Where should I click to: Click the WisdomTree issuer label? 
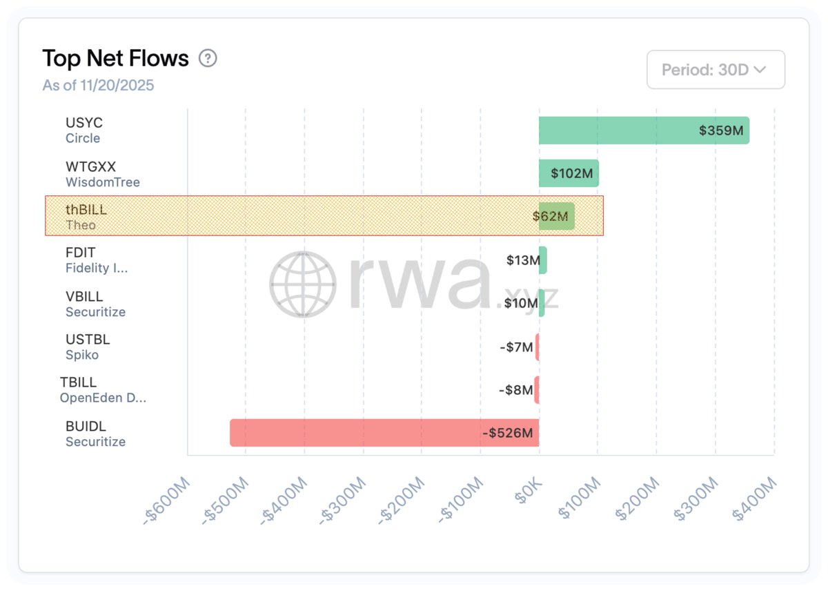click(103, 182)
